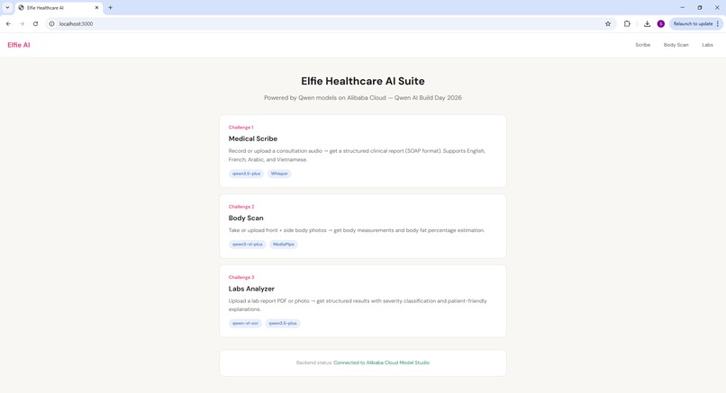Click the browser back arrow
This screenshot has height=393, width=726.
(x=8, y=23)
